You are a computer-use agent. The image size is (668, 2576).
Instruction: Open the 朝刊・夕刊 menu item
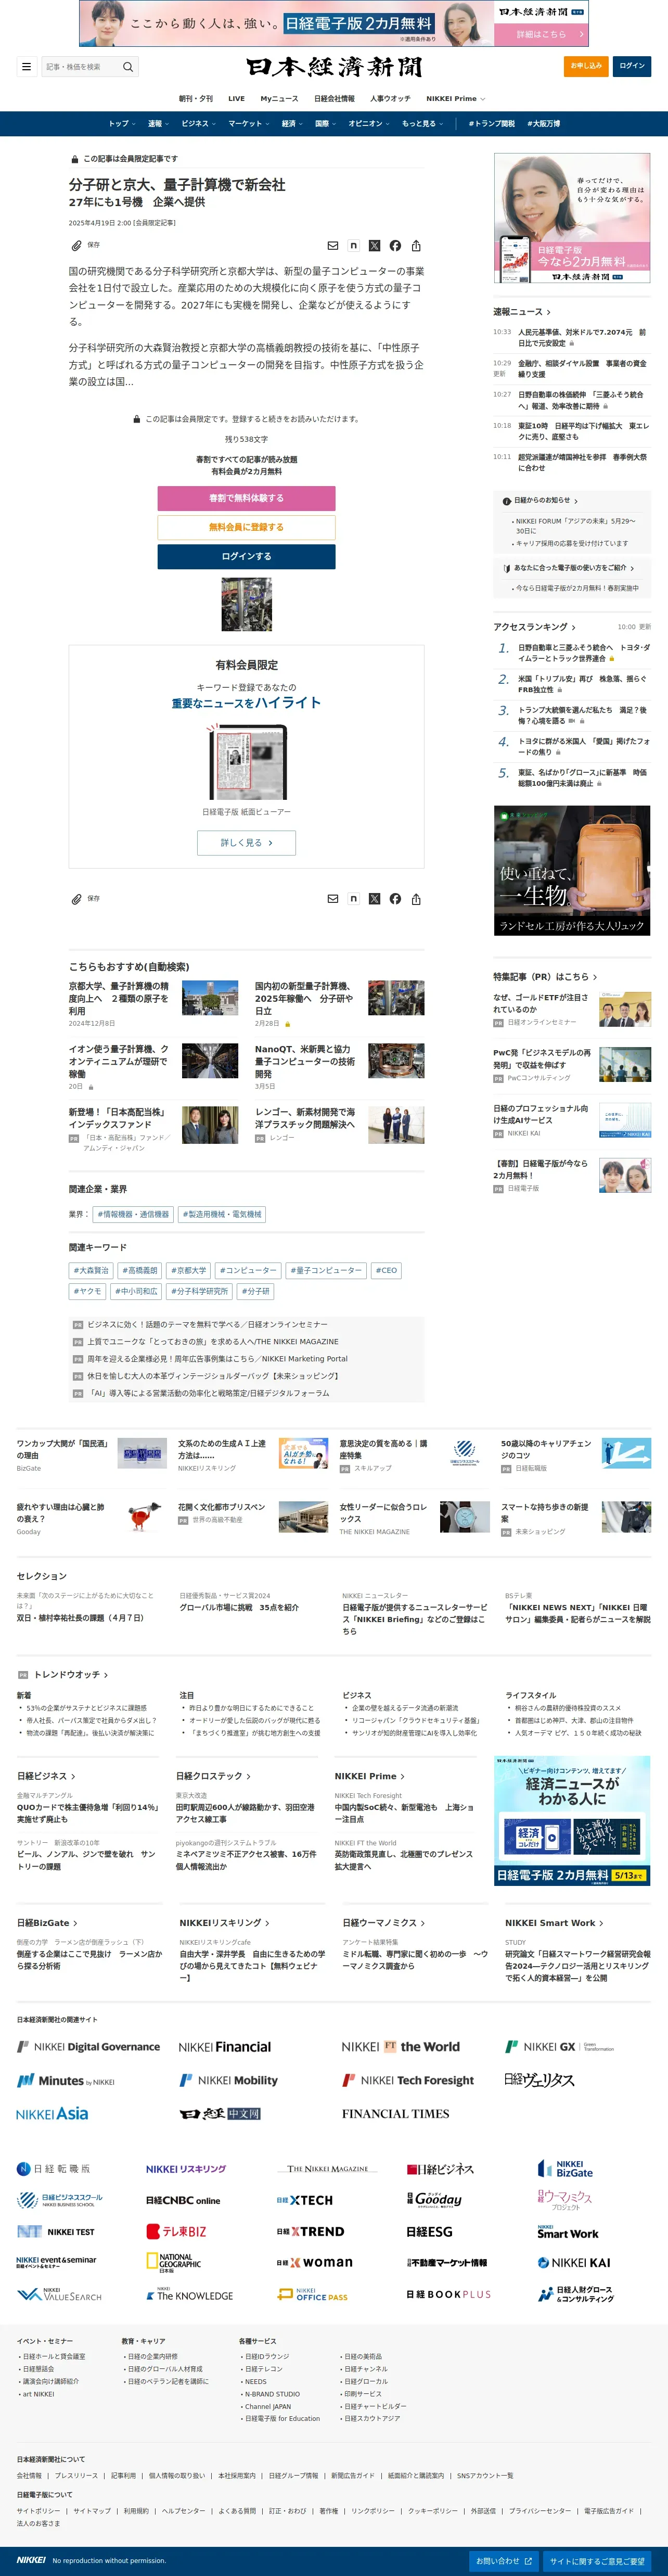coord(195,99)
